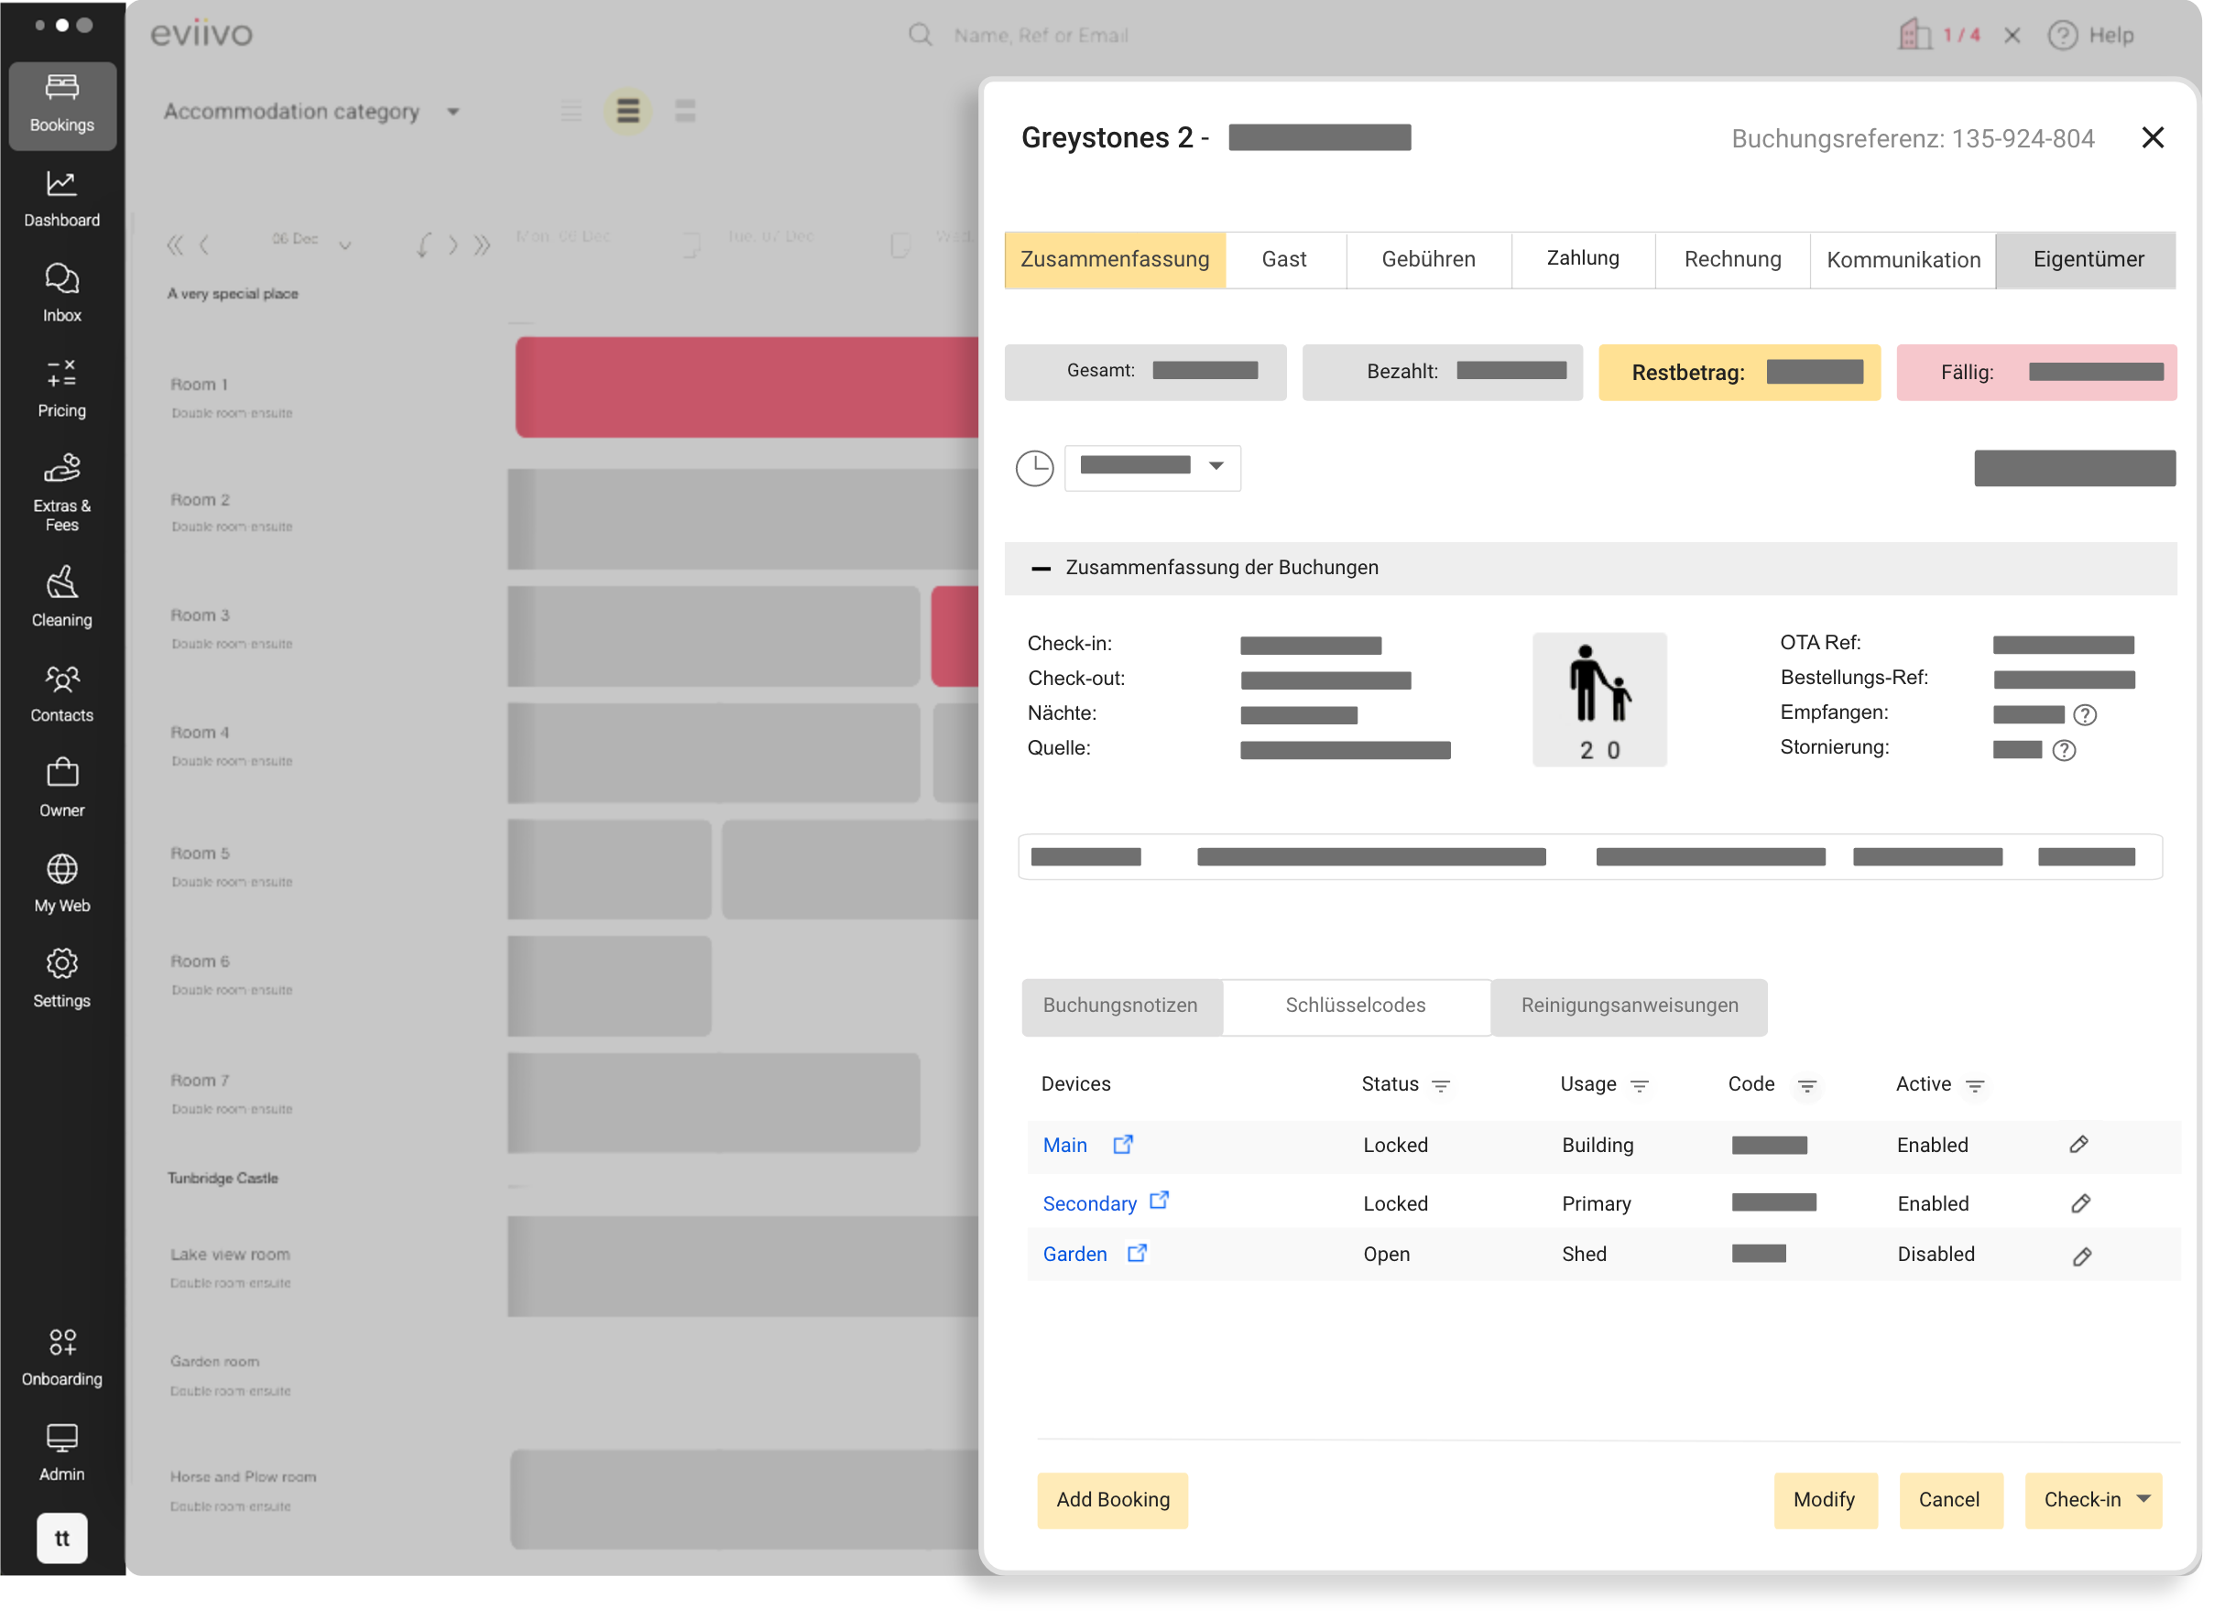Viewport: 2214px width, 1620px height.
Task: Expand the Check-in button dropdown arrow
Action: [x=2144, y=1498]
